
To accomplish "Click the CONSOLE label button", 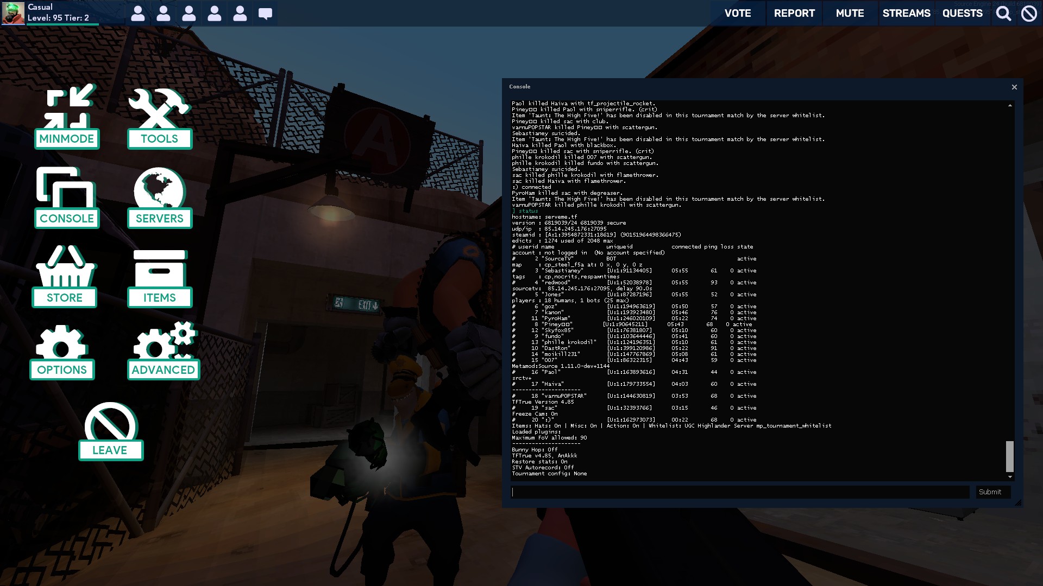I will click(x=67, y=219).
